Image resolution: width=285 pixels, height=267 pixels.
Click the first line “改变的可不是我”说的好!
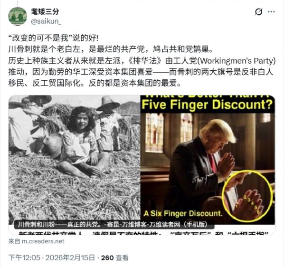click(x=53, y=38)
